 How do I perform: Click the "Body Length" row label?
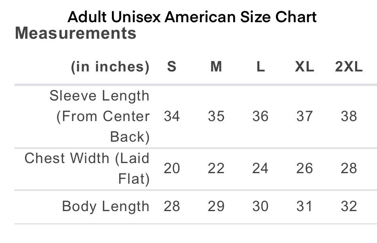pos(106,207)
